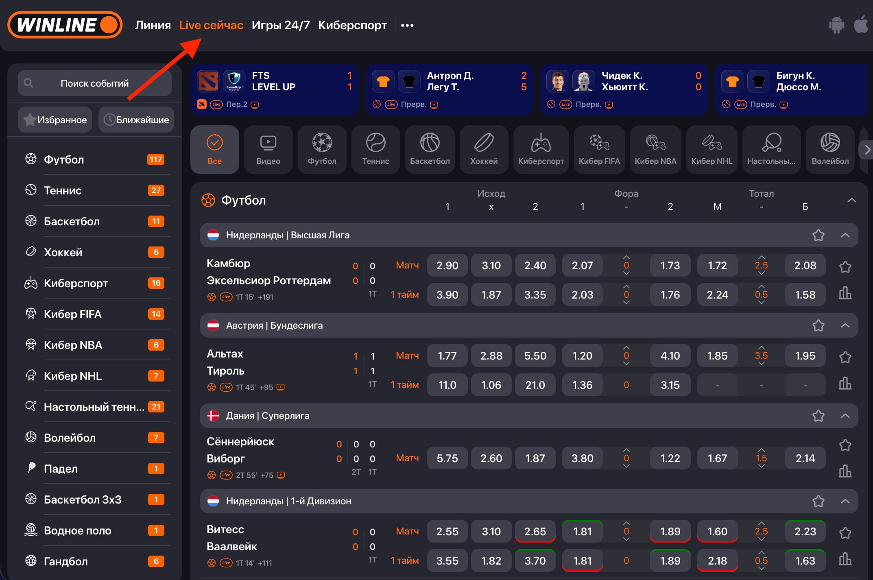Open the Android app download icon
Image resolution: width=873 pixels, height=580 pixels.
[836, 25]
